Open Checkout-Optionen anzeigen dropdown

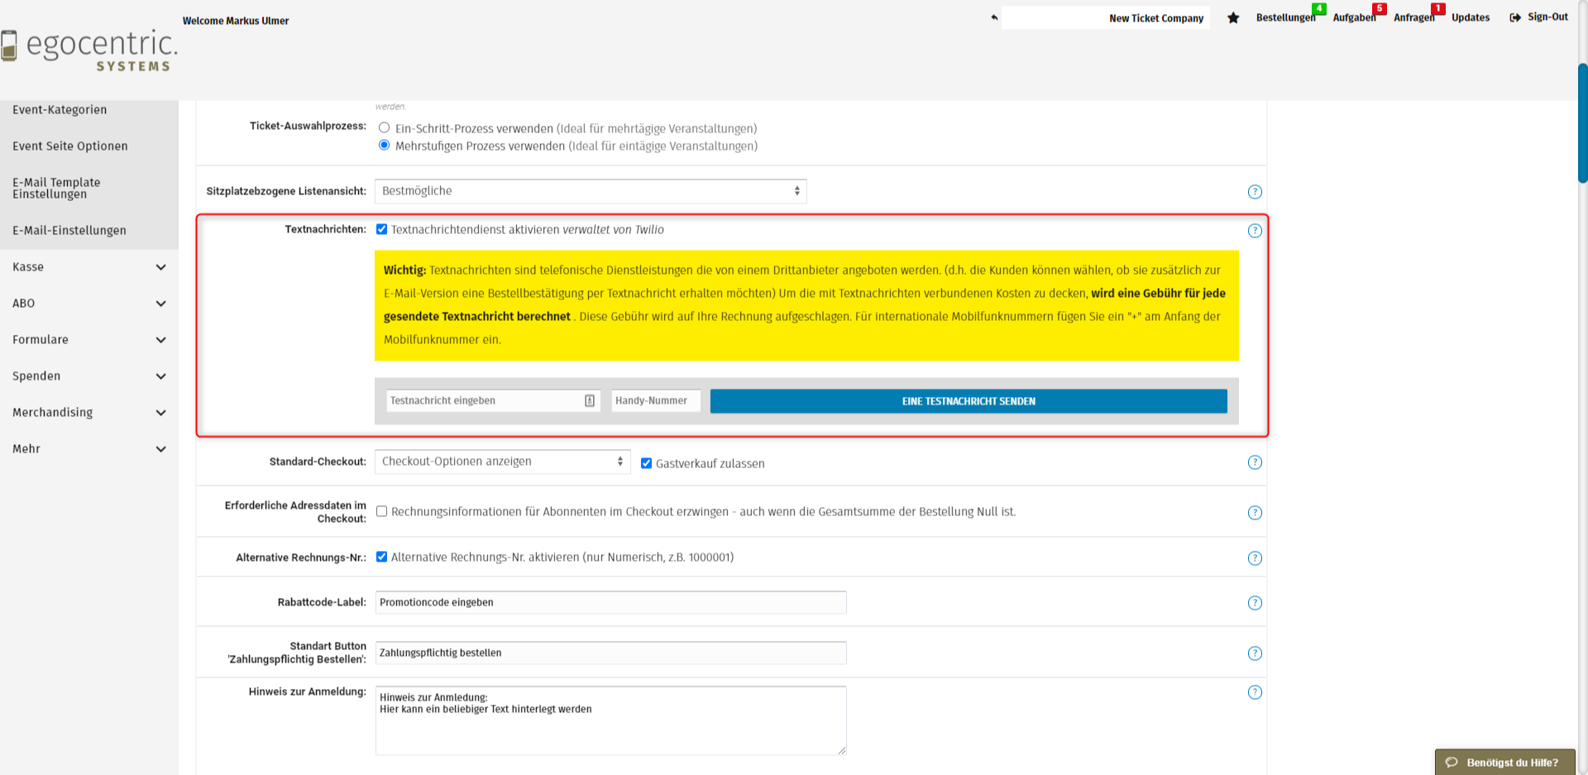(x=502, y=462)
